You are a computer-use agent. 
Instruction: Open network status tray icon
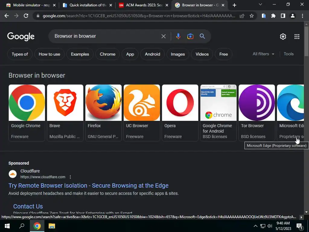263,226
